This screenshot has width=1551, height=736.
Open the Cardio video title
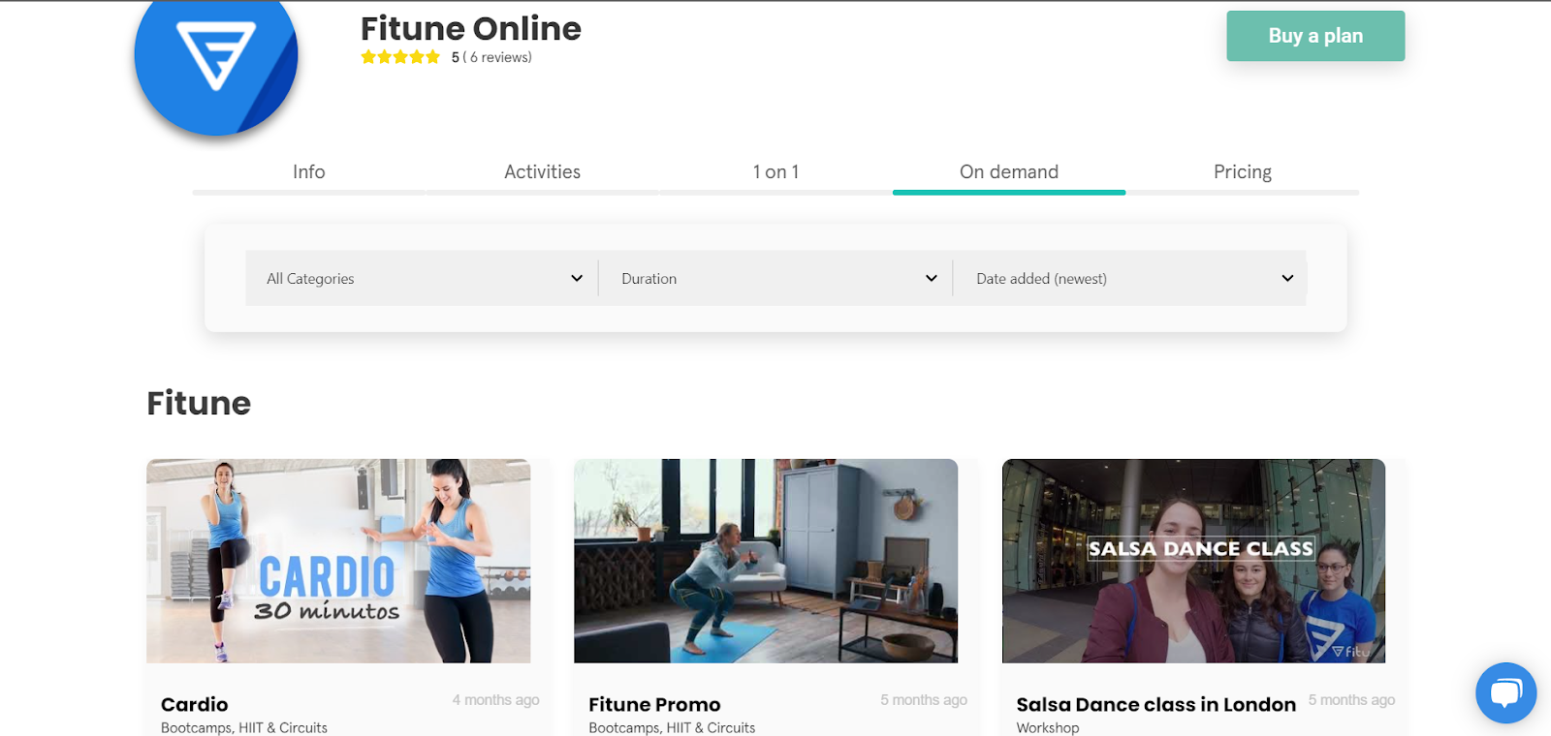[195, 704]
